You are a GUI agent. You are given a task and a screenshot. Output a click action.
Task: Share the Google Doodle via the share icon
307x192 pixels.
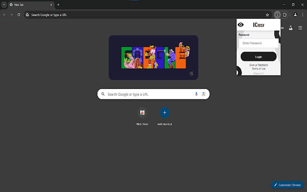pyautogui.click(x=191, y=73)
